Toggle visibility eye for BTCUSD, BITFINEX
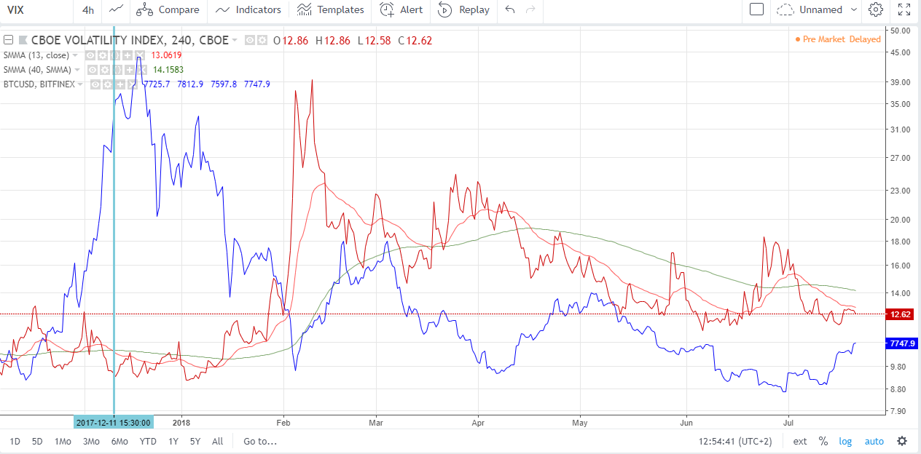The image size is (921, 454). point(95,84)
